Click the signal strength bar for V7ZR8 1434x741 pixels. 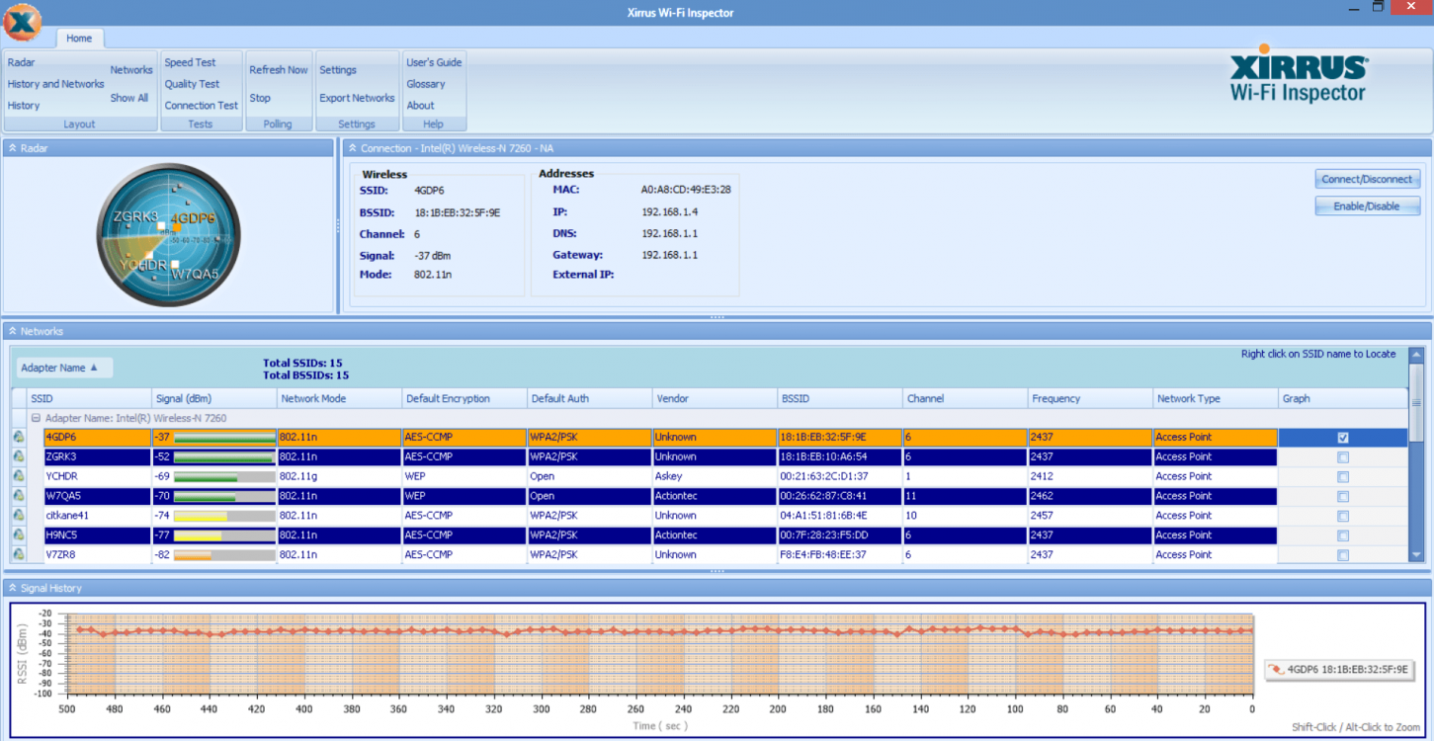224,555
